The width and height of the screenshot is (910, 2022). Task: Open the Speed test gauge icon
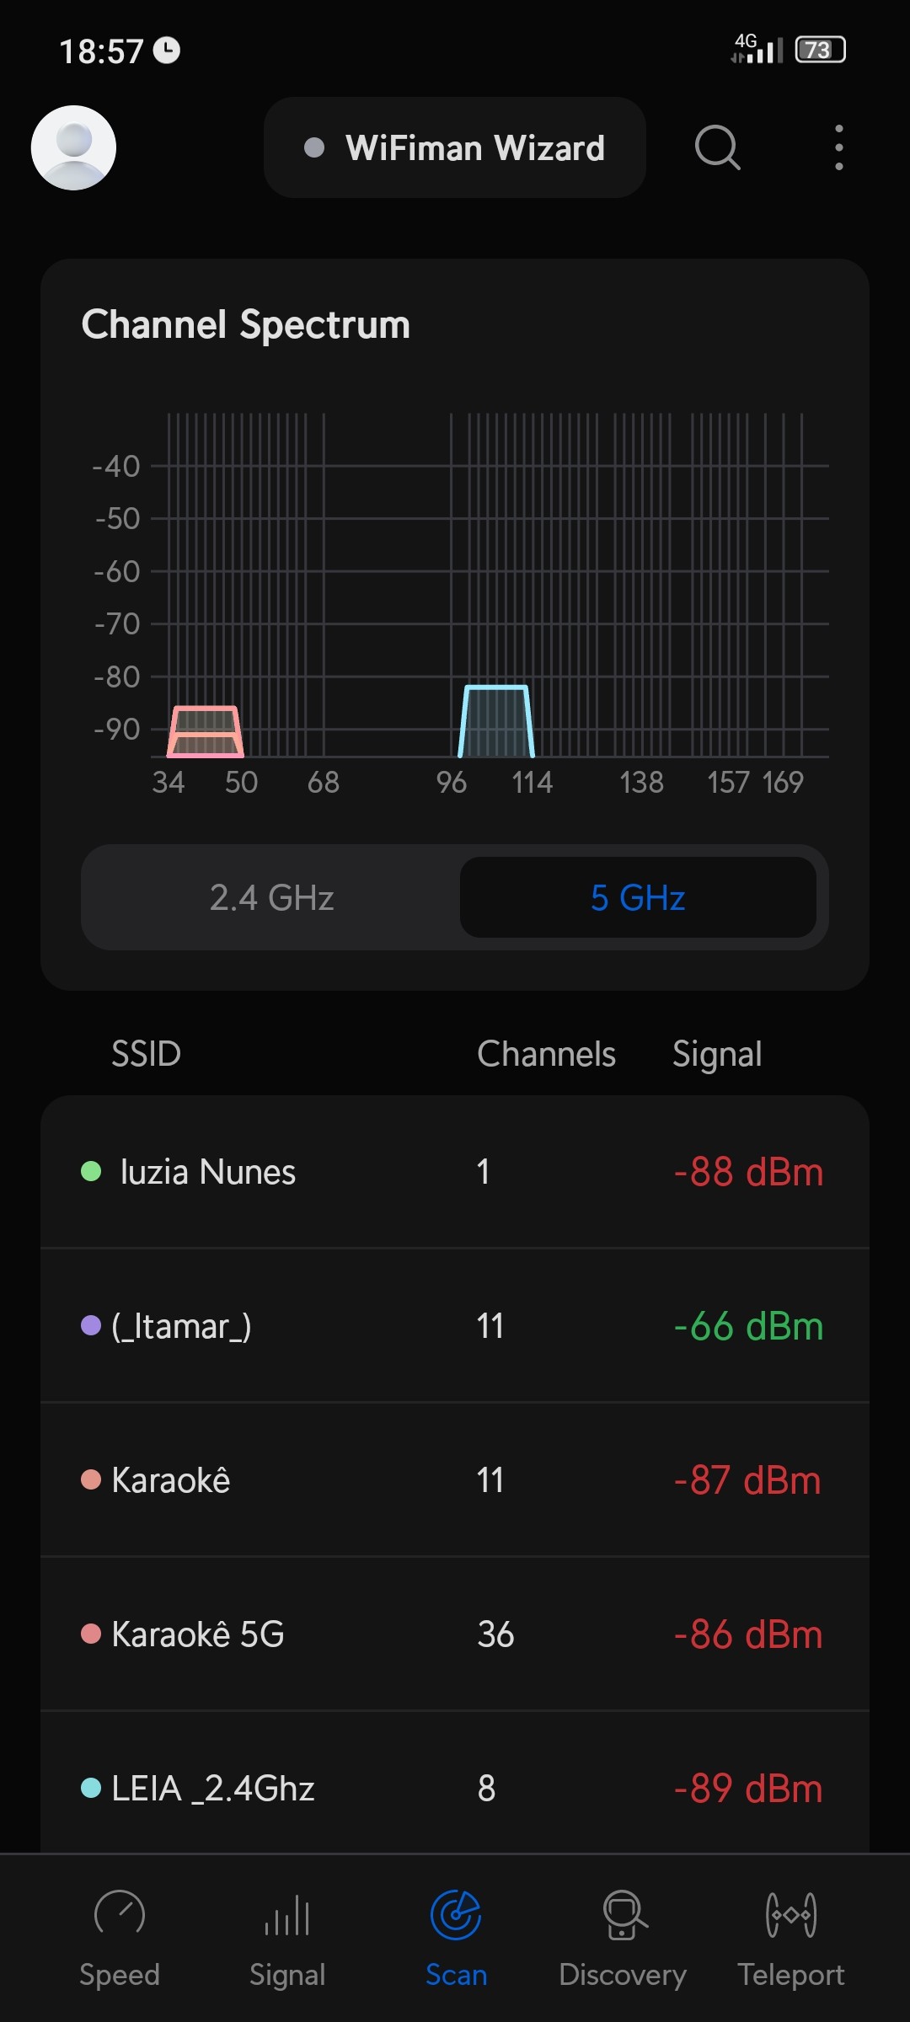(x=120, y=1914)
